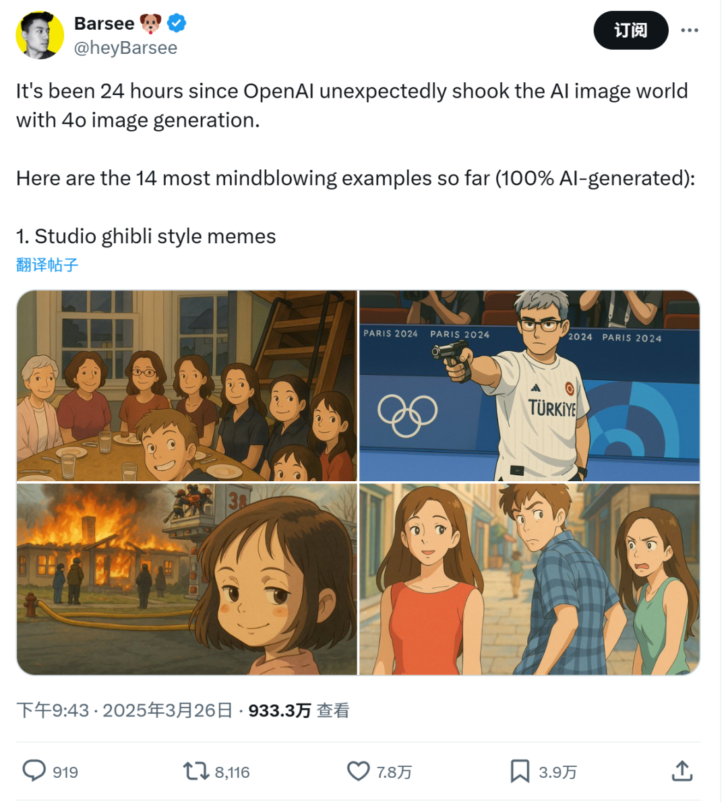The height and width of the screenshot is (802, 728).
Task: Bookmark the post with bookmark icon
Action: pos(520,771)
